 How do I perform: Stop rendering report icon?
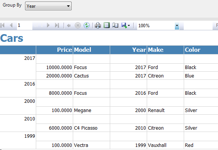[x=78, y=25]
